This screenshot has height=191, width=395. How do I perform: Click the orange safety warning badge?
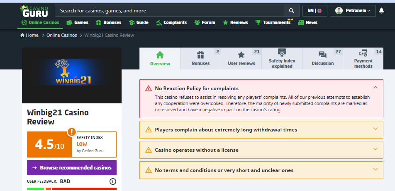(72, 132)
